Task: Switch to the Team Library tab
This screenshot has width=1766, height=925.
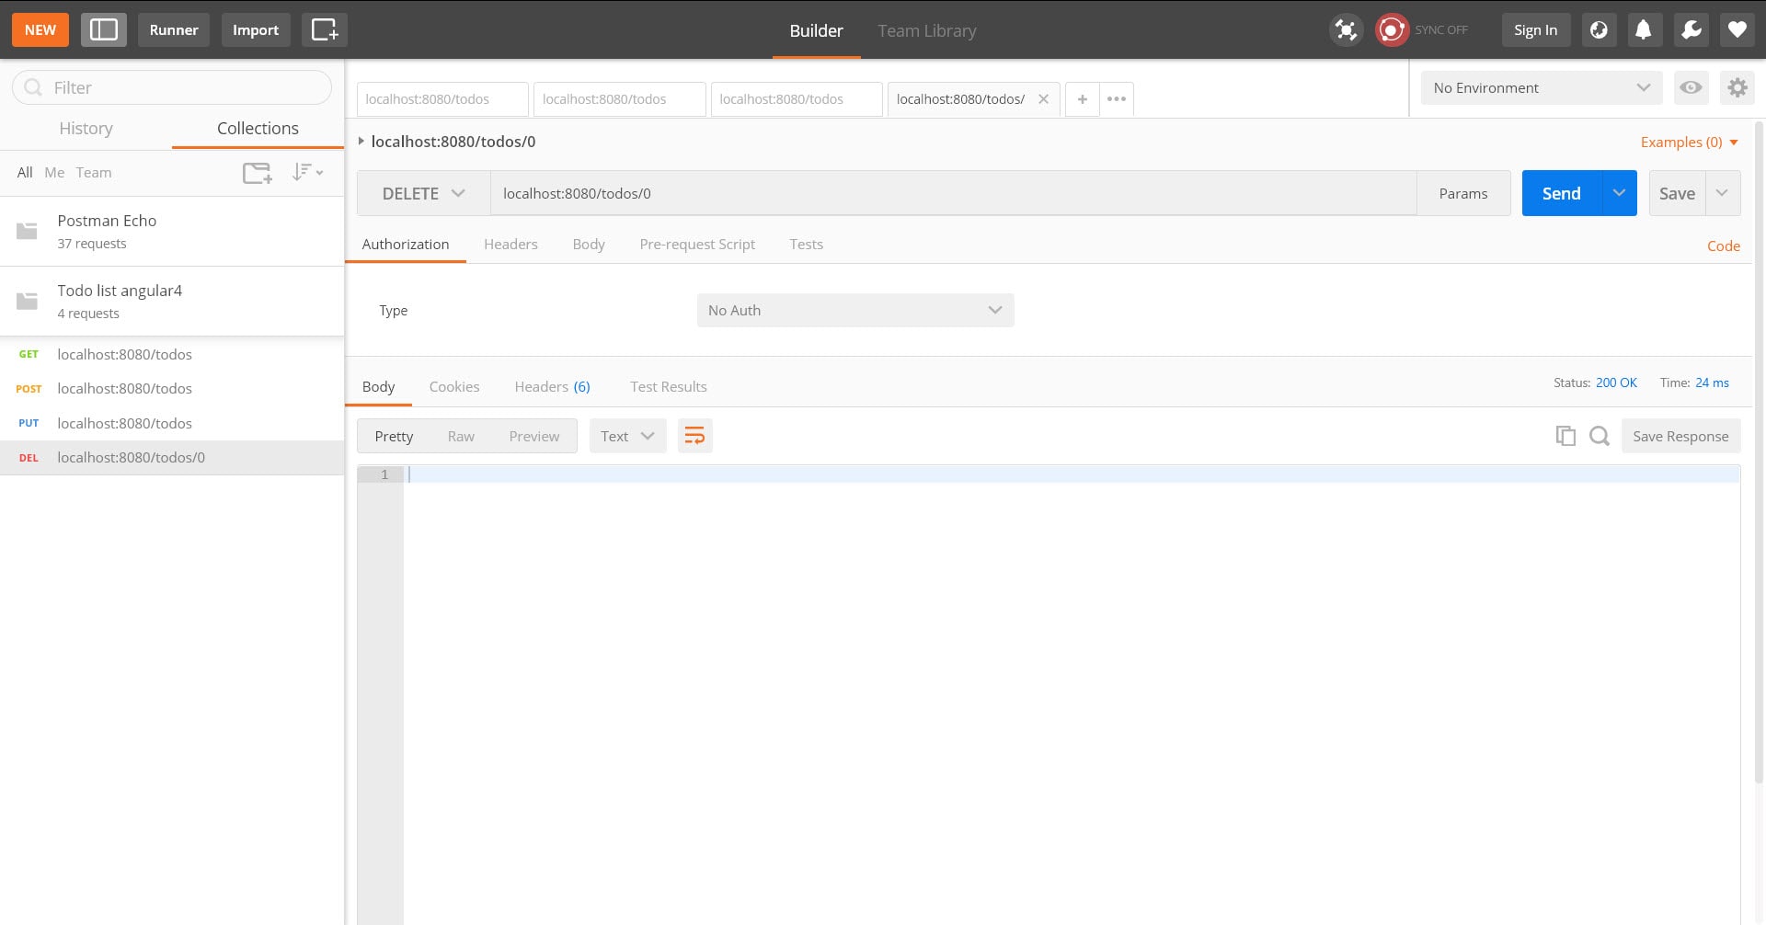Action: tap(926, 29)
